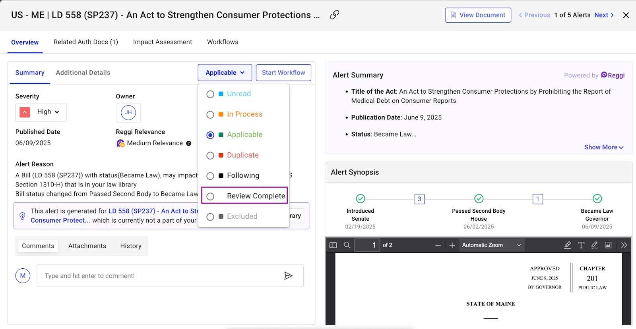
Task: Click the red High severity color swatch
Action: click(25, 112)
